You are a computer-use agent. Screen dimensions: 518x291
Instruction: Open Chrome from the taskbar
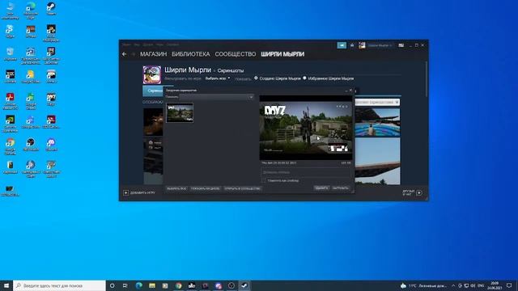pyautogui.click(x=179, y=285)
